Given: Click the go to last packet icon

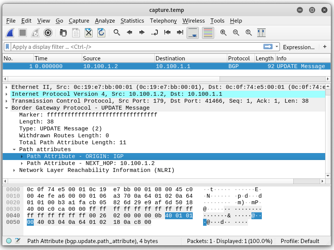Looking at the screenshot, I should pyautogui.click(x=180, y=33).
